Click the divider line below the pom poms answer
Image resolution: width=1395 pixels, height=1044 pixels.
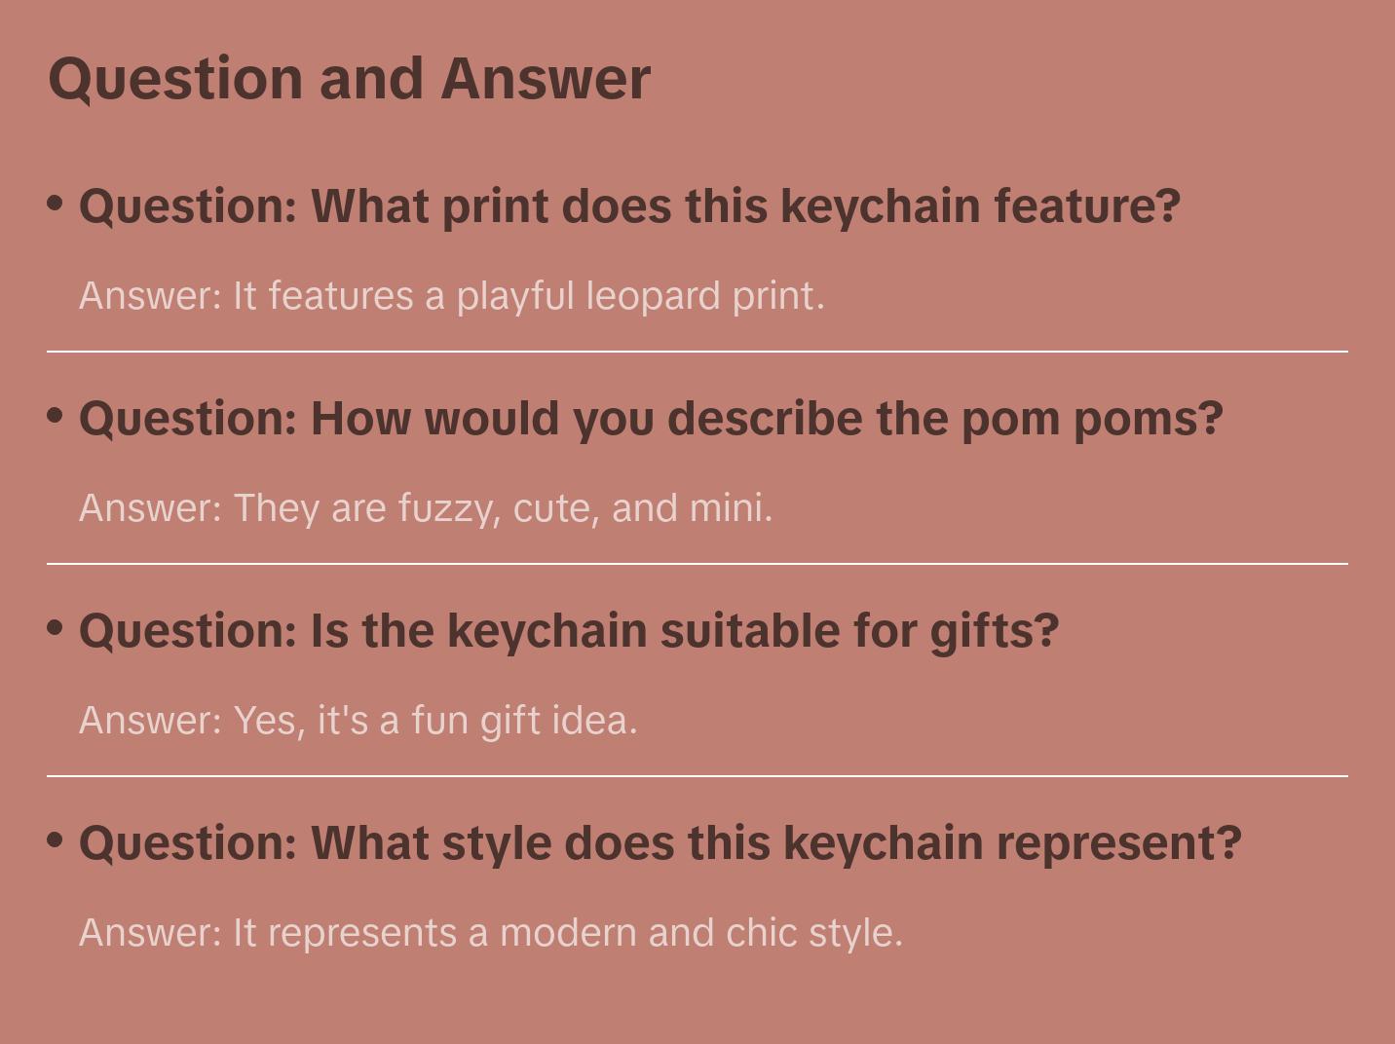(697, 563)
